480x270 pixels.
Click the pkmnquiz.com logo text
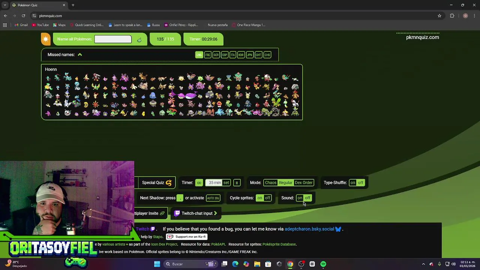click(422, 37)
